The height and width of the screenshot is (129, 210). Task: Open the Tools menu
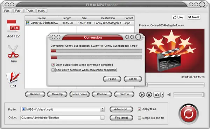click(x=30, y=11)
